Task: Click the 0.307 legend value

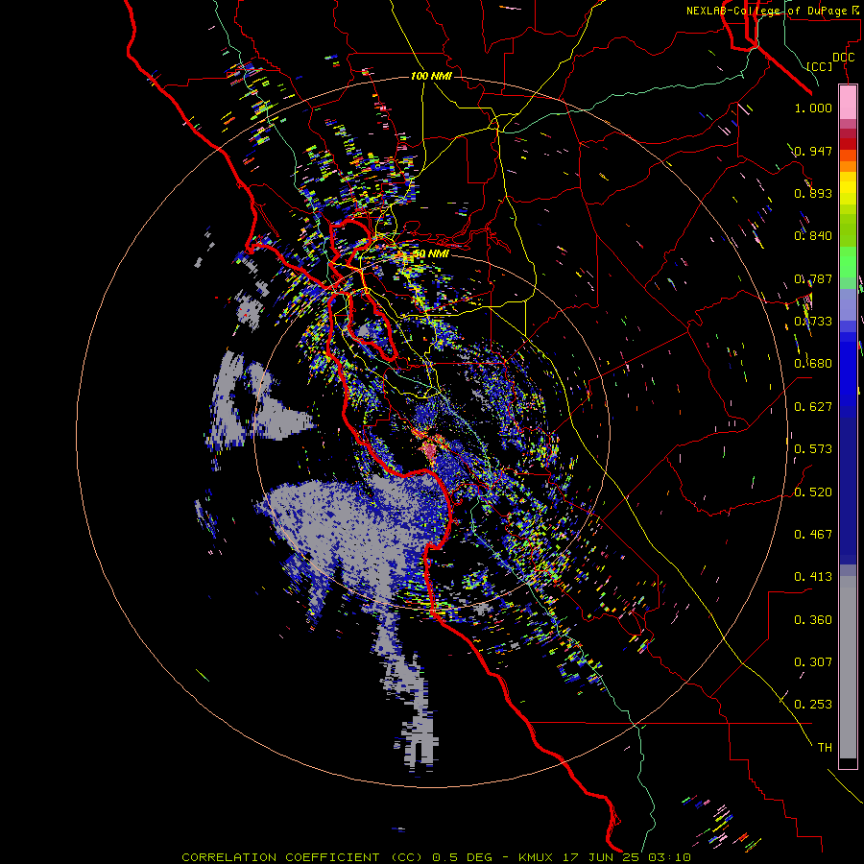Action: (x=813, y=661)
